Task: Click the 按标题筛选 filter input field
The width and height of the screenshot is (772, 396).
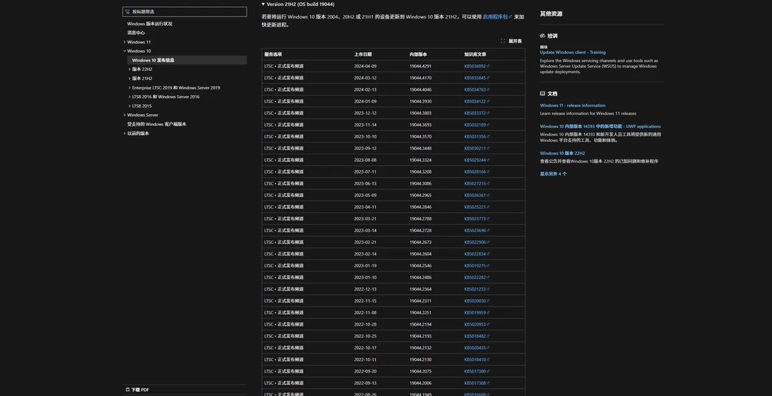Action: click(185, 11)
